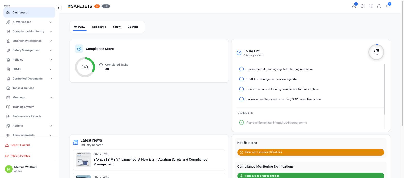
Task: Click the Controlled Documents file icon
Action: pyautogui.click(x=8, y=79)
